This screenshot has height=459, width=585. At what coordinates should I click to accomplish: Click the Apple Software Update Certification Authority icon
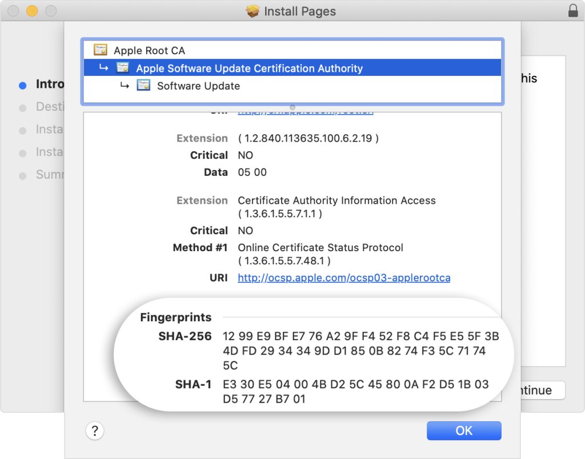[123, 67]
